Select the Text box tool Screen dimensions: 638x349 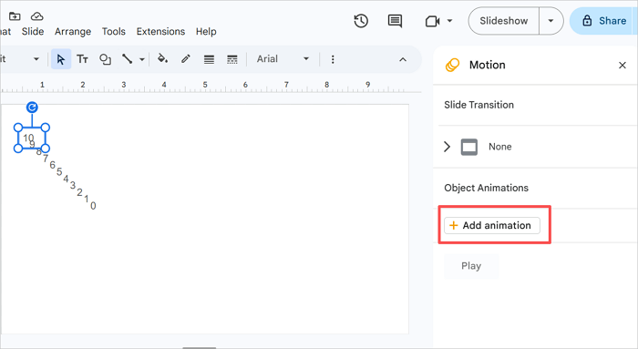83,59
